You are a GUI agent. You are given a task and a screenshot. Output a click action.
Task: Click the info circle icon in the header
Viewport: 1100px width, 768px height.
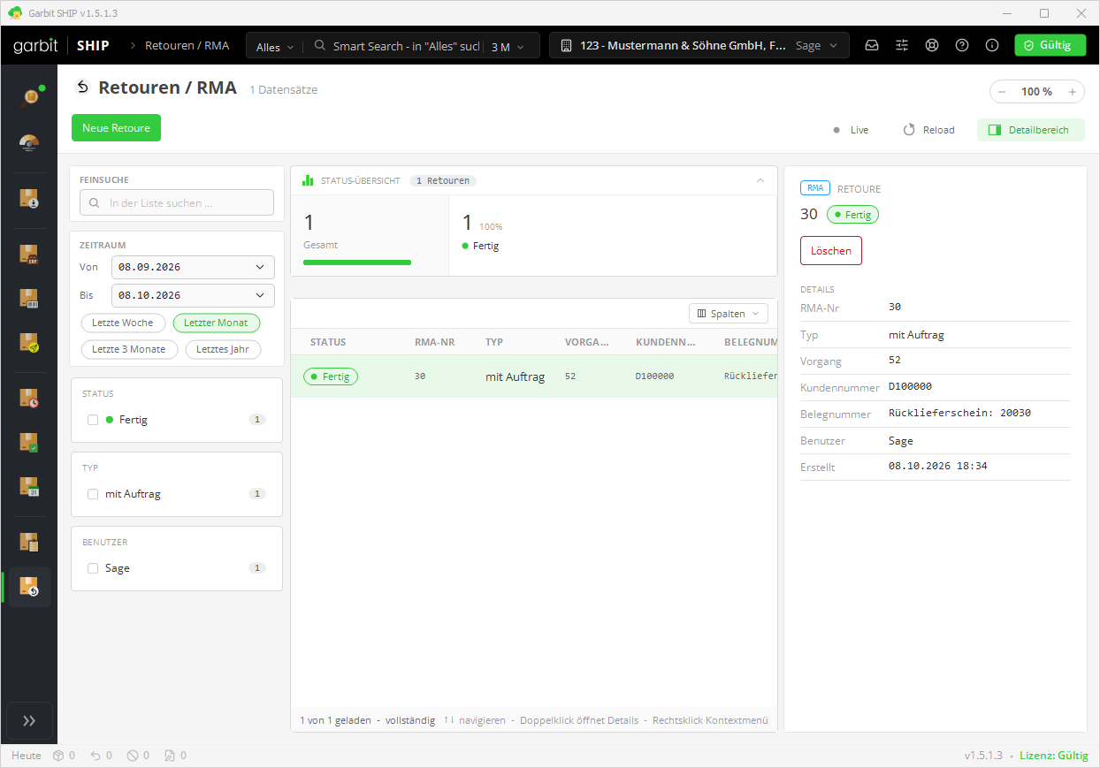pos(992,46)
